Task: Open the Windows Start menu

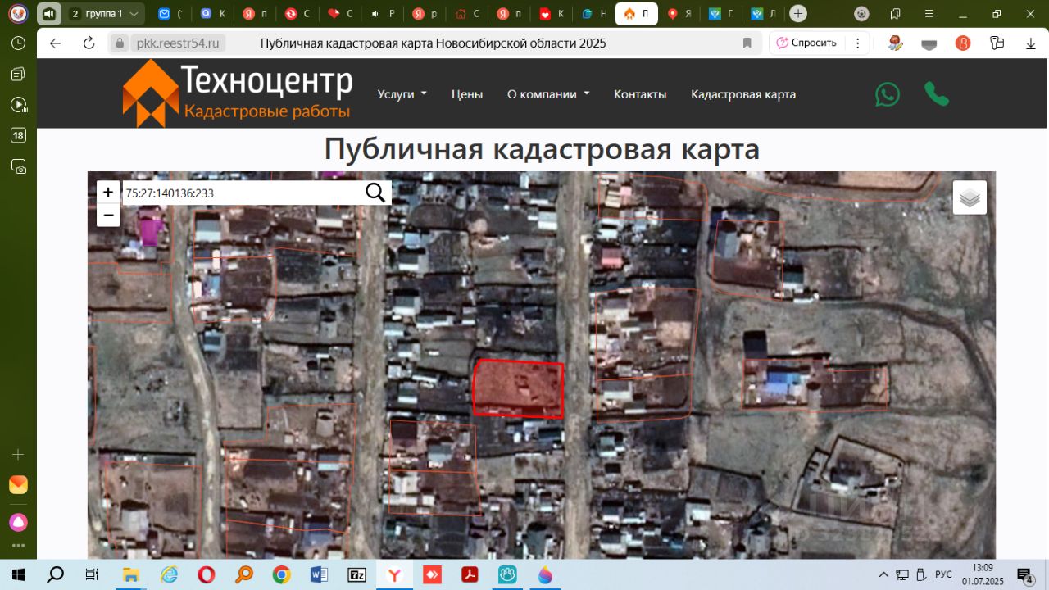Action: point(18,574)
